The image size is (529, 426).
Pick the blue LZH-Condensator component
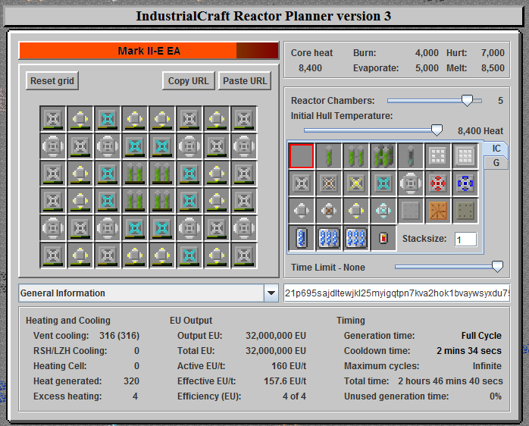[x=465, y=183]
